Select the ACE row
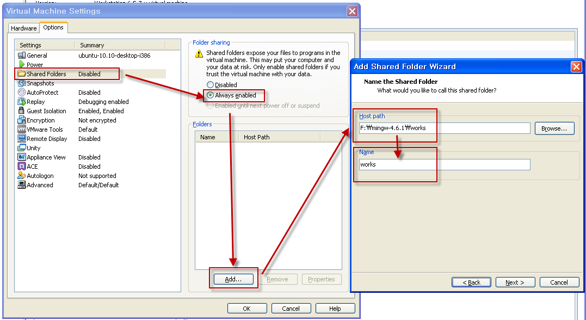Image resolution: width=586 pixels, height=320 pixels. click(91, 167)
